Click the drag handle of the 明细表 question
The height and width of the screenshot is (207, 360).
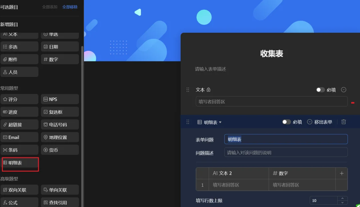(188, 122)
